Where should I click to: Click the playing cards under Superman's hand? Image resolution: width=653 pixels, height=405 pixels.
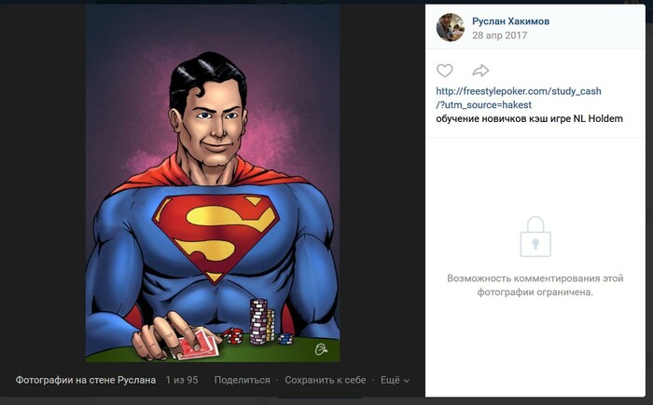click(197, 345)
